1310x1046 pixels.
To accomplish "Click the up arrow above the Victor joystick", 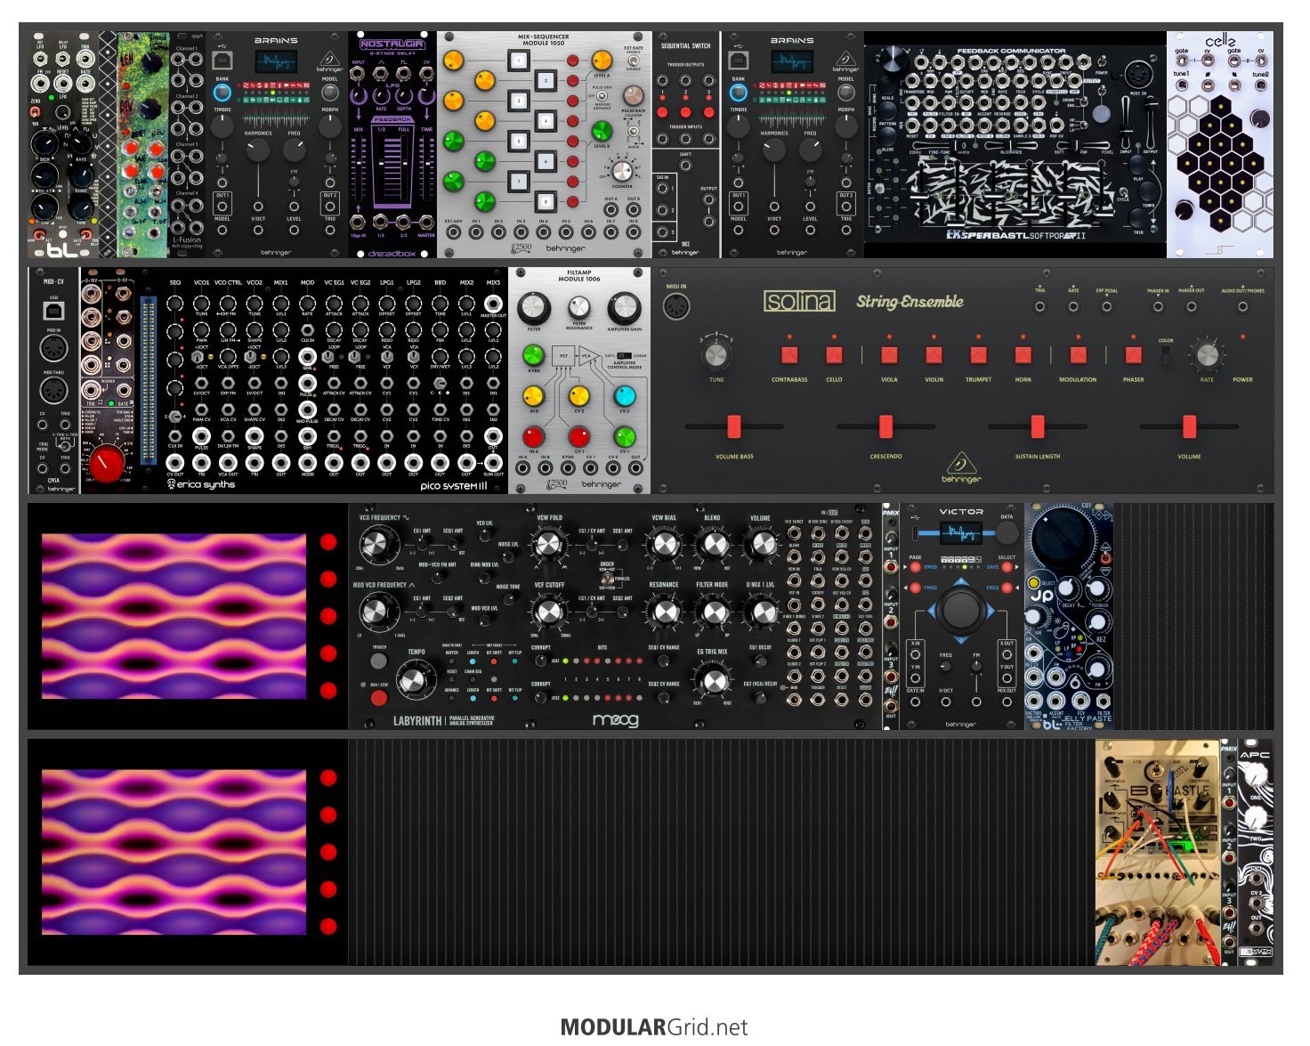I will point(960,582).
